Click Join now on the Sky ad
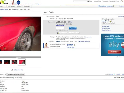The image size is (124, 93). [x=114, y=52]
